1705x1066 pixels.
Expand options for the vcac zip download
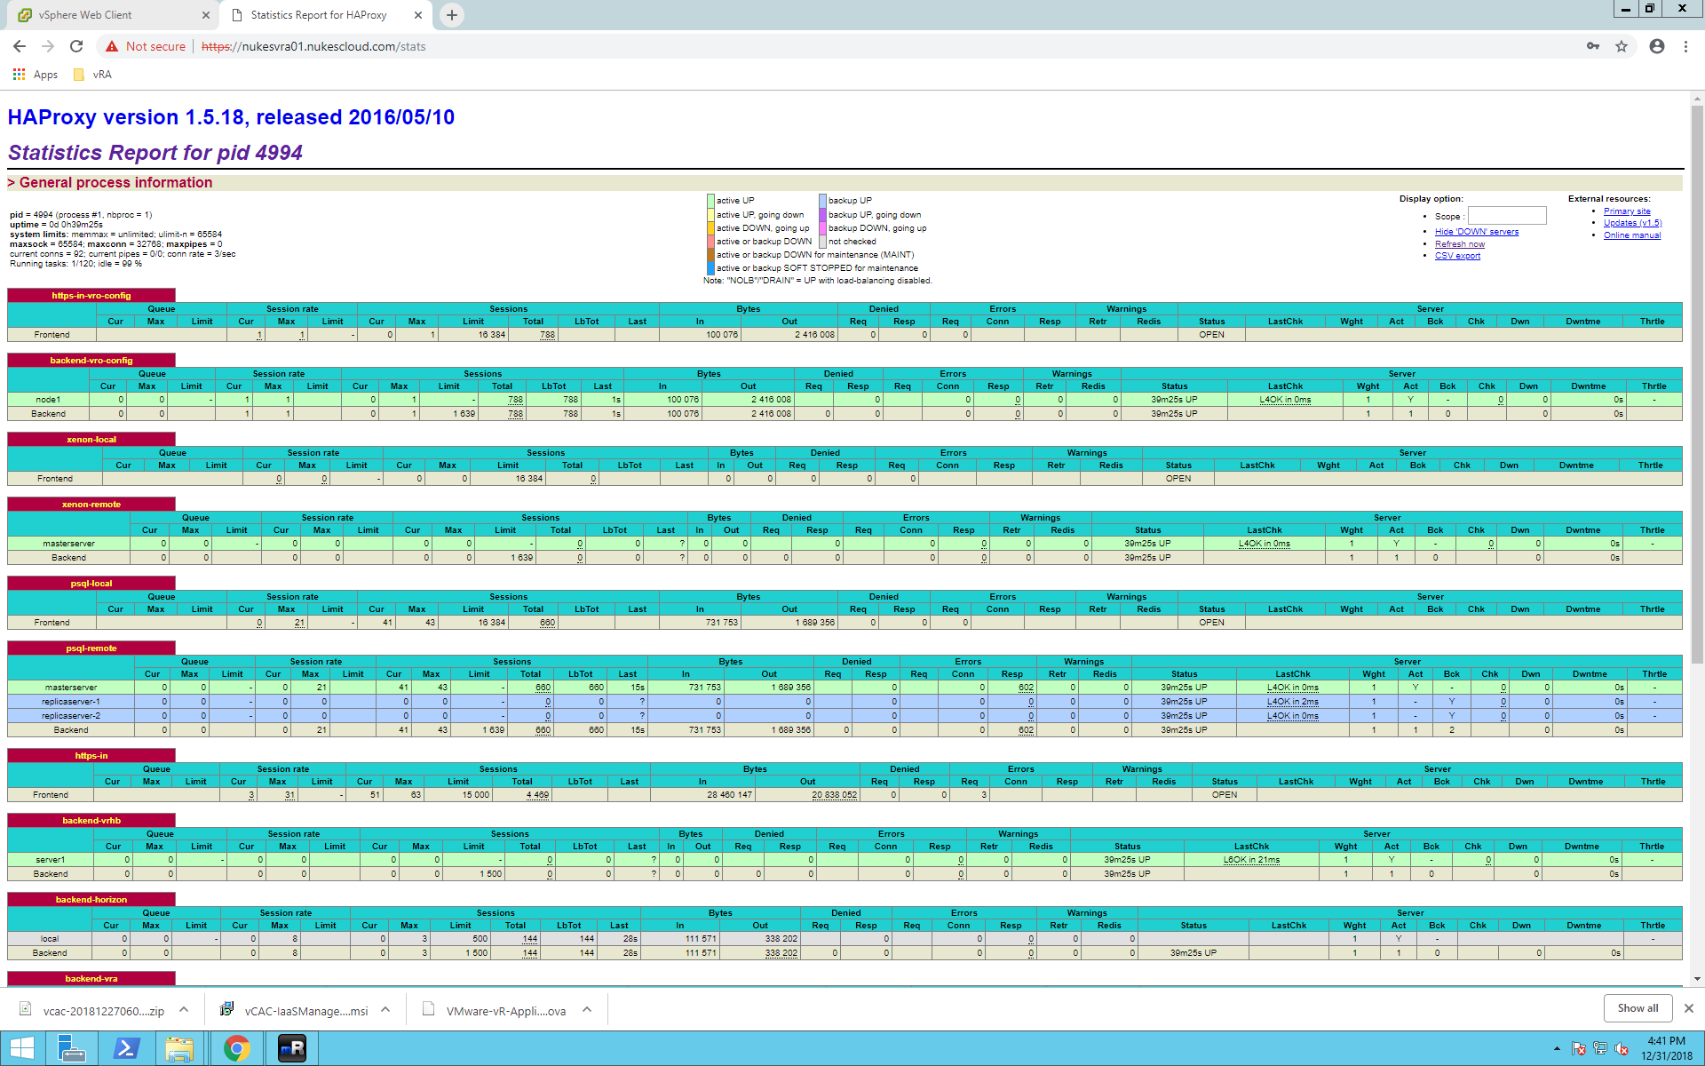tap(184, 1010)
